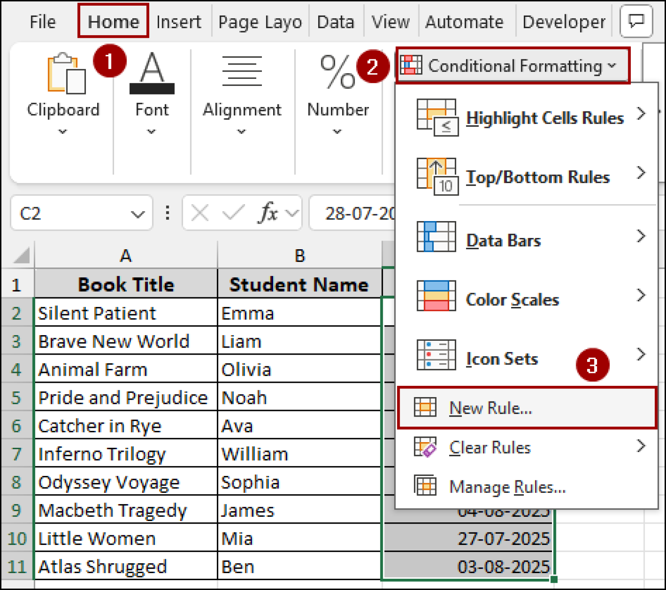Click the Clear Rules eraser icon
Viewport: 666px width, 590px height.
click(425, 447)
